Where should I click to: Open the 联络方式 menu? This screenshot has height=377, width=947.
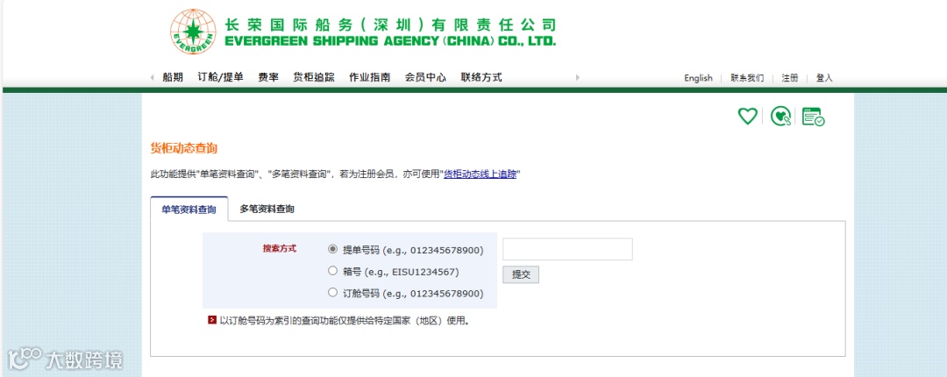481,77
